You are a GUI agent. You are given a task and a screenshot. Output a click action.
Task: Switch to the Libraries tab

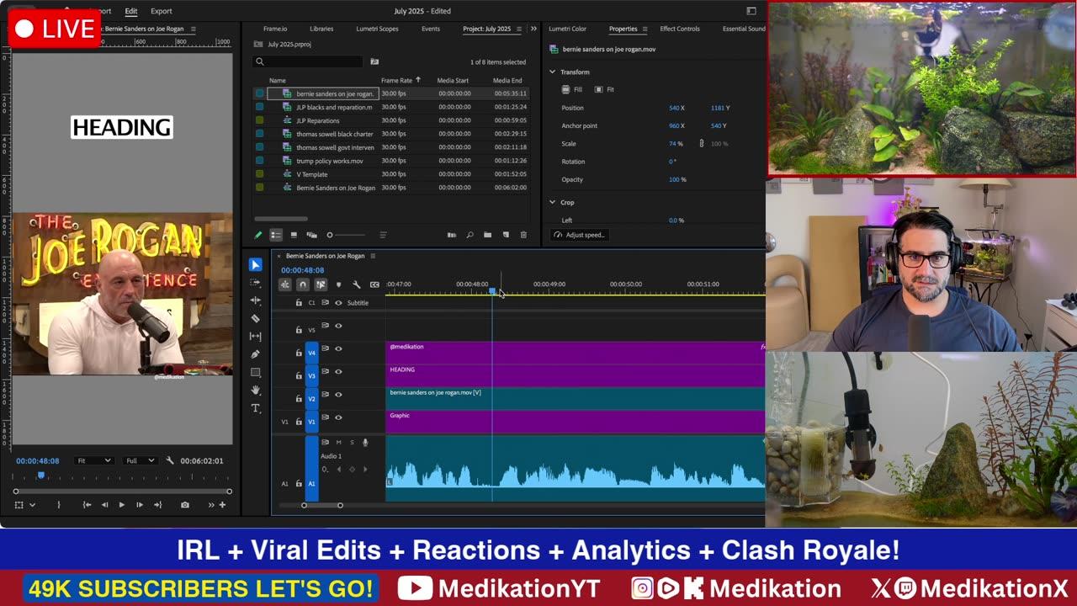tap(321, 29)
